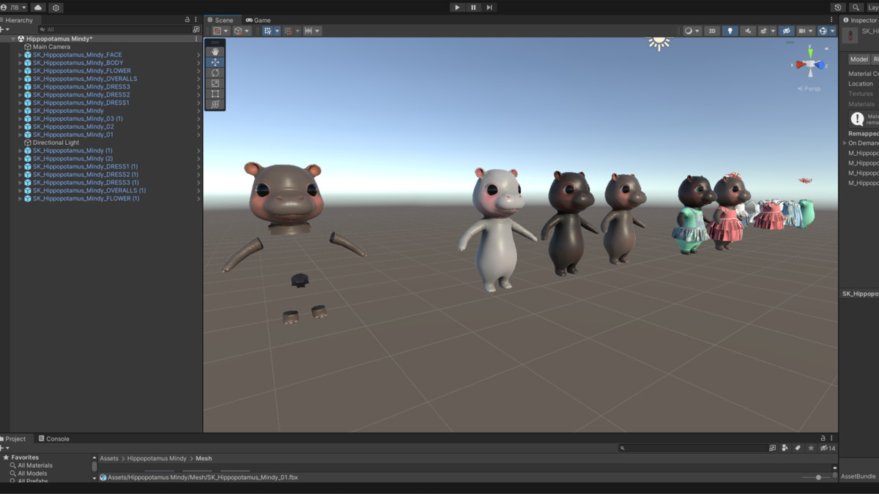Adjust Project icon size slider
The height and width of the screenshot is (494, 879).
coord(817,477)
